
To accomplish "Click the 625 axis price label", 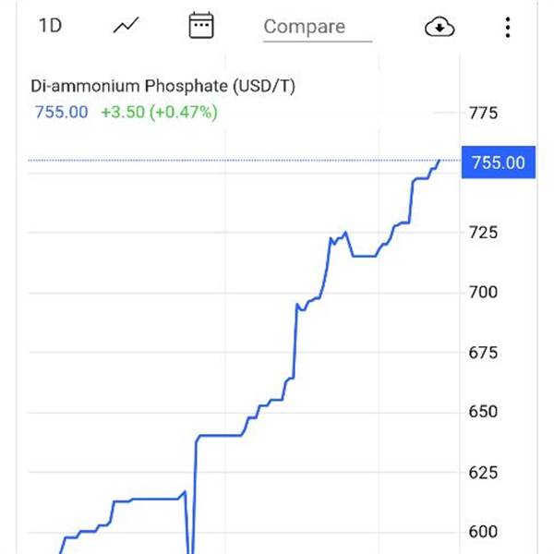I will tap(483, 473).
